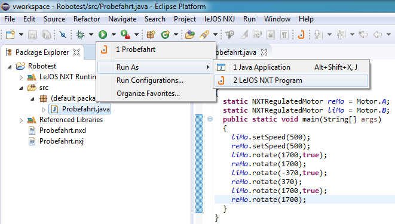Open the File menu
Screen dimensions: 395x224
click(10, 19)
